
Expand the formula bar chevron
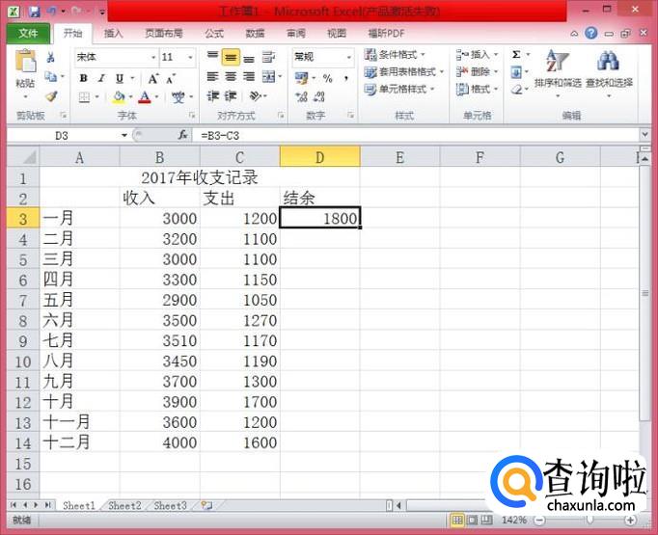(x=644, y=135)
